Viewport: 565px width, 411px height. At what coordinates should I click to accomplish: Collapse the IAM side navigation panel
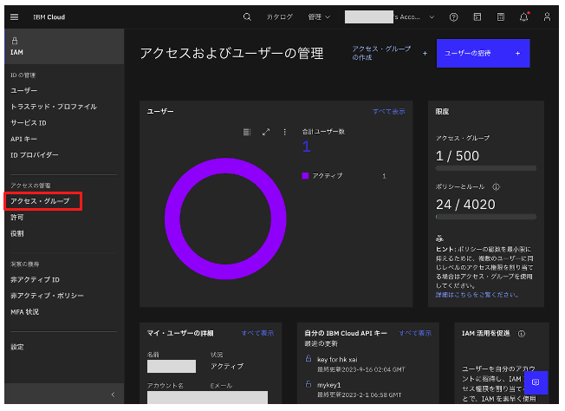tap(112, 395)
